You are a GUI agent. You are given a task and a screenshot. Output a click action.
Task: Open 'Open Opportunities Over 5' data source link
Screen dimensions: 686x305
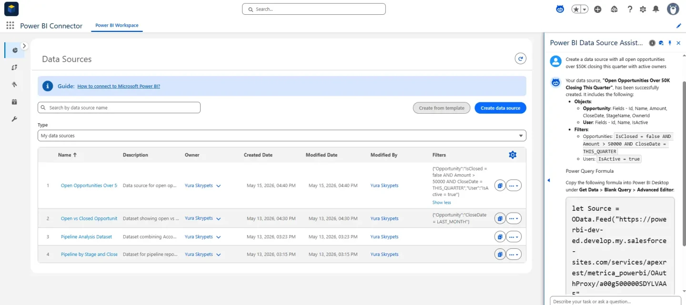89,186
